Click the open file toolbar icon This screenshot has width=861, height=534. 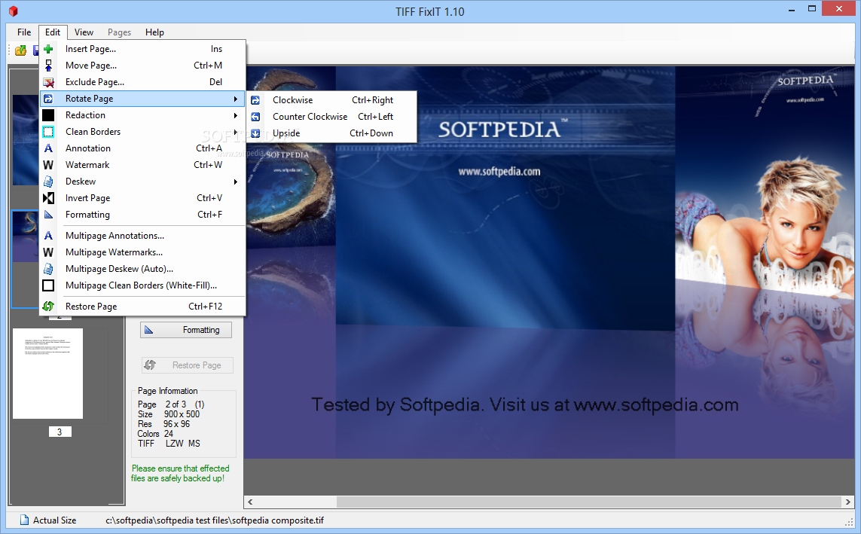point(21,50)
